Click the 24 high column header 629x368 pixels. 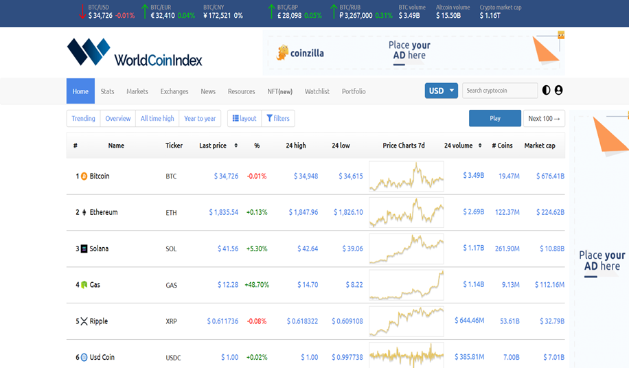296,146
